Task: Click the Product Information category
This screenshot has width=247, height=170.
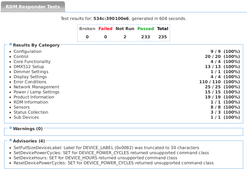Action: click(34, 97)
